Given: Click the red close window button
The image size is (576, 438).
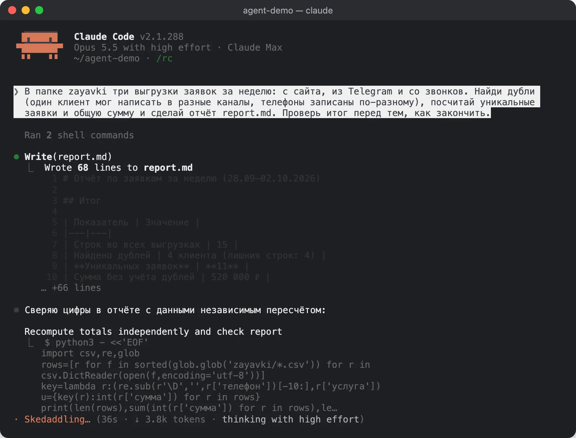Looking at the screenshot, I should coord(12,10).
